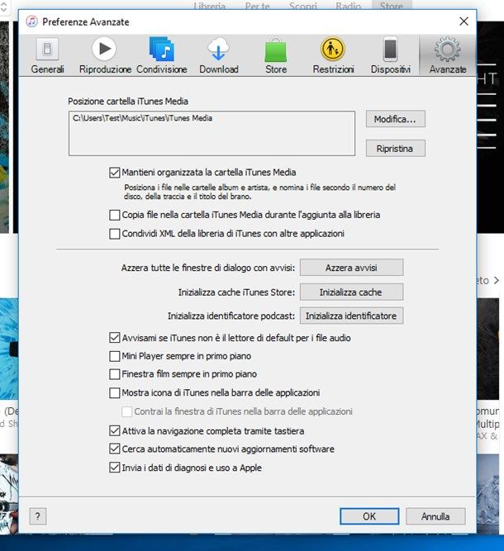Click 'Inizializza identificatore podcast:' label

[x=231, y=316]
